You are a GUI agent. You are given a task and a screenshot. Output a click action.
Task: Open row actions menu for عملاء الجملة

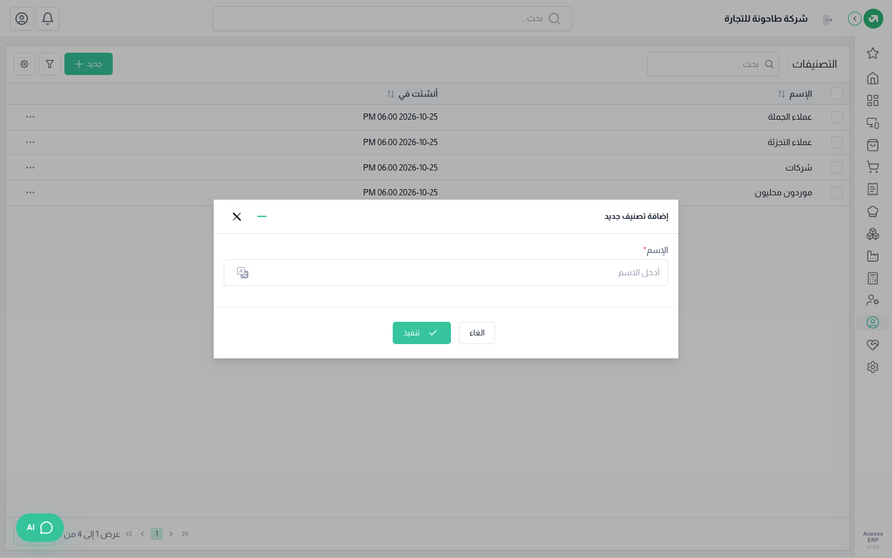pos(30,117)
